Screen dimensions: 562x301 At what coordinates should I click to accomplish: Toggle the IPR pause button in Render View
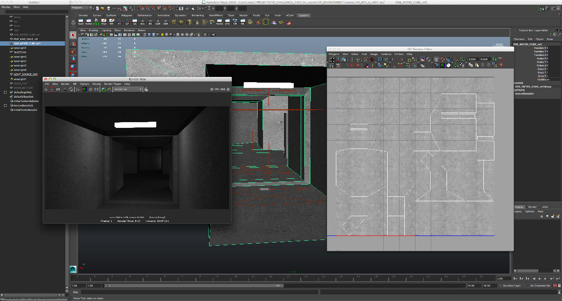(212, 89)
